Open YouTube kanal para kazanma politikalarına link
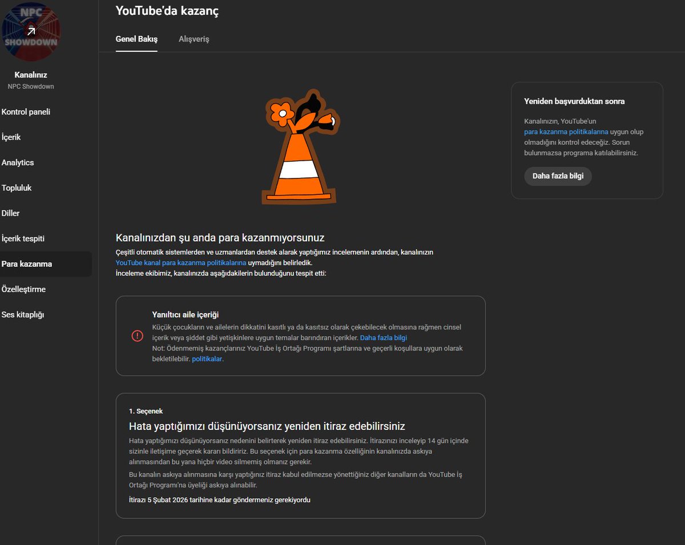Image resolution: width=685 pixels, height=545 pixels. point(181,263)
